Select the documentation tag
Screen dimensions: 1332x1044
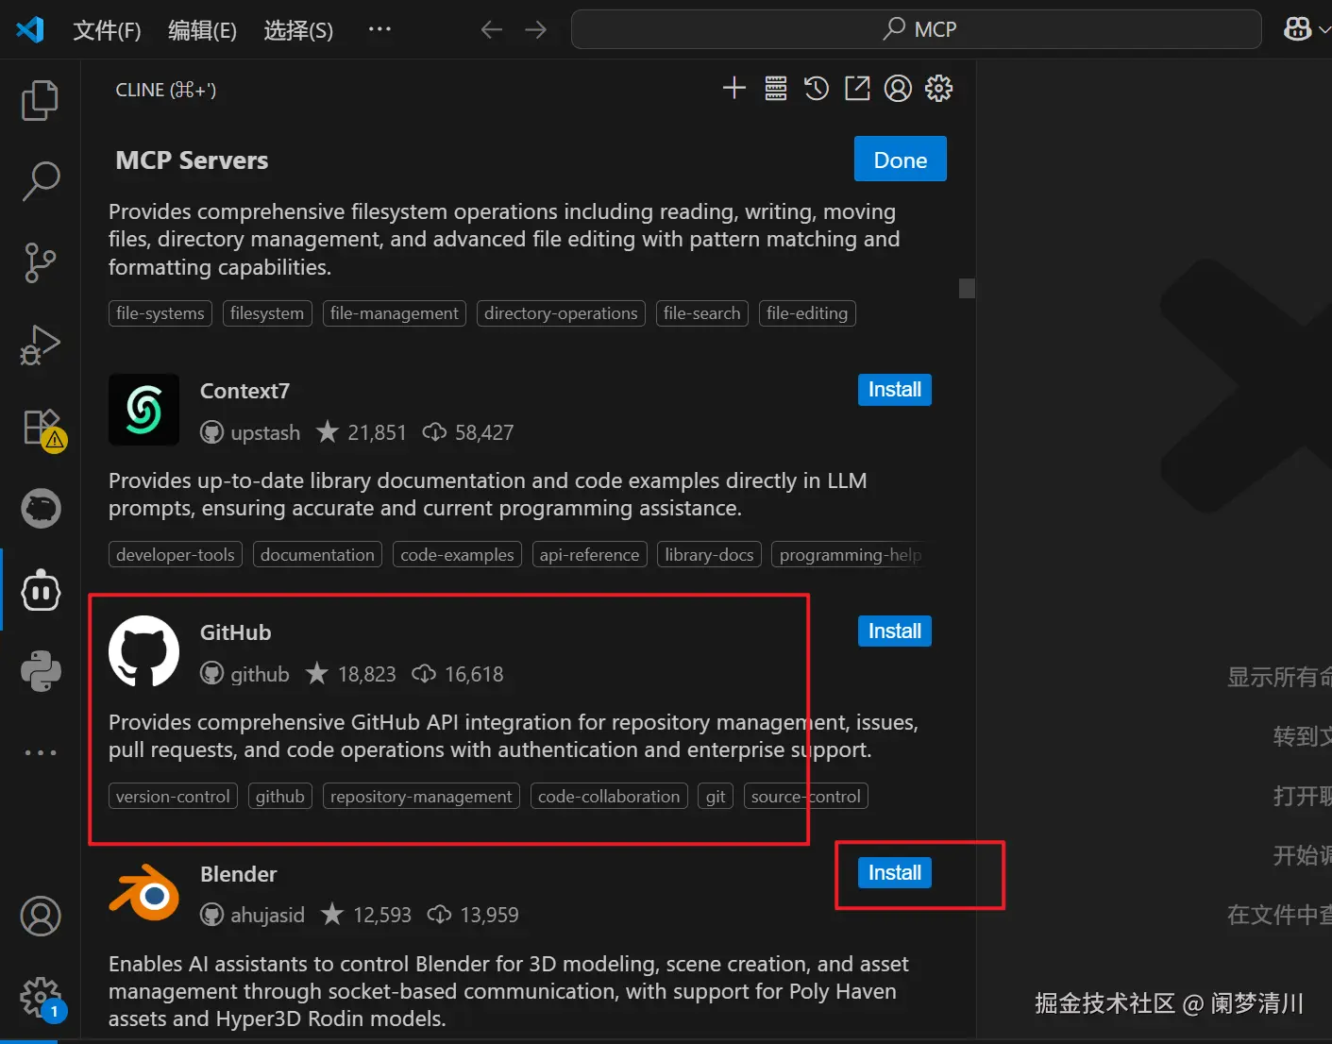click(317, 555)
